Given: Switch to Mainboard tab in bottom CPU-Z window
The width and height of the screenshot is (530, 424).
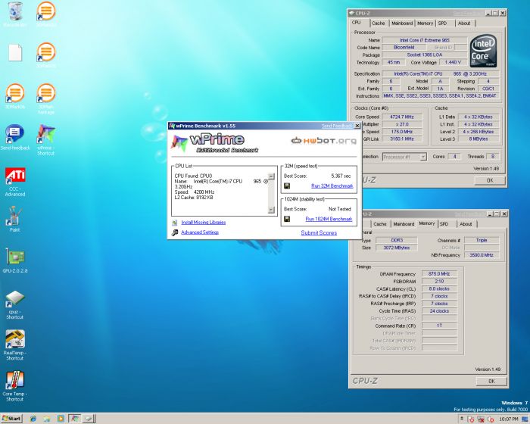Looking at the screenshot, I should 404,224.
